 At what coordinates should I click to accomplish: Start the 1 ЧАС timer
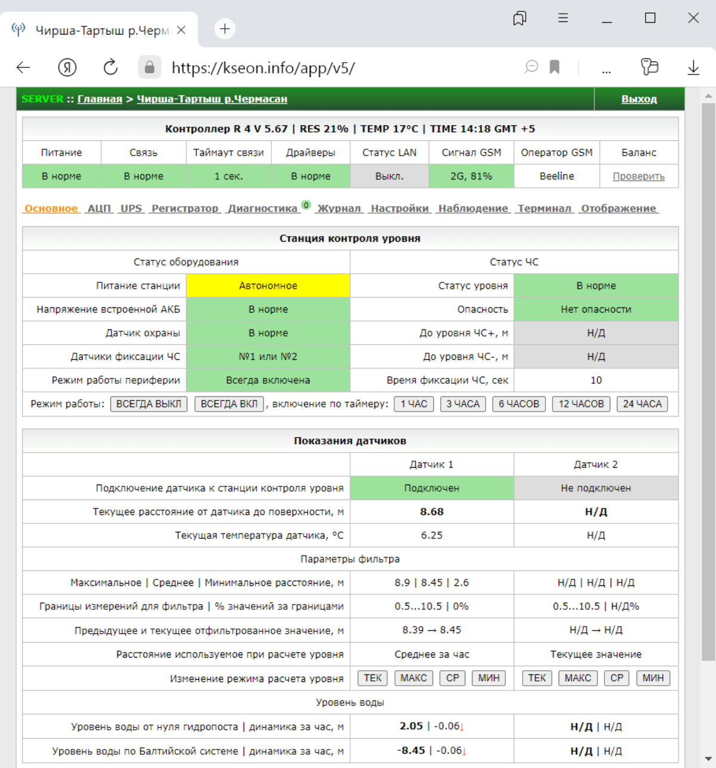coord(414,404)
